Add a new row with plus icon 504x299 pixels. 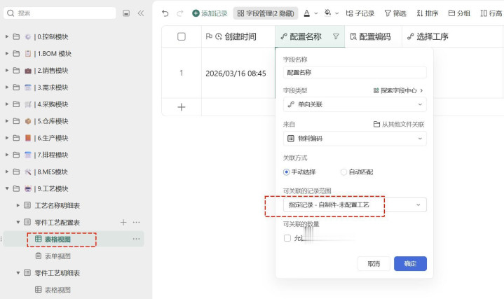[x=182, y=107]
